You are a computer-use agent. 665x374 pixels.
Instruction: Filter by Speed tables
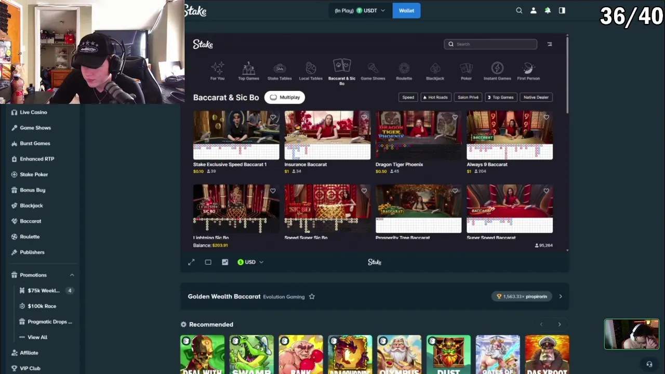click(x=408, y=97)
